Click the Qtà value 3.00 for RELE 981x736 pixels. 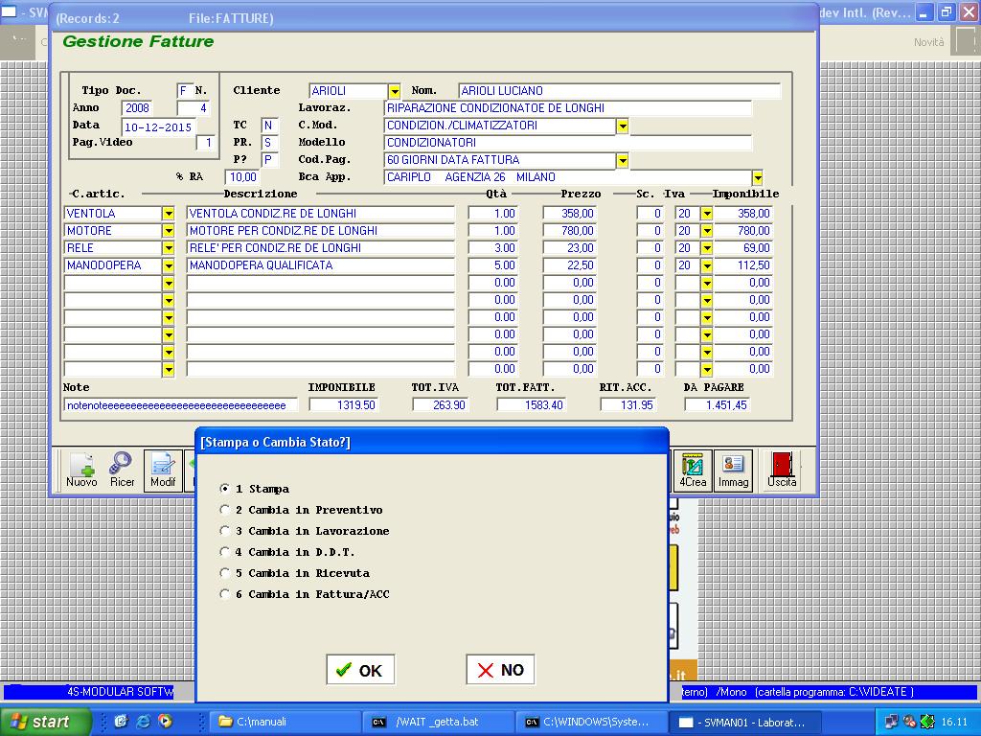pyautogui.click(x=493, y=248)
